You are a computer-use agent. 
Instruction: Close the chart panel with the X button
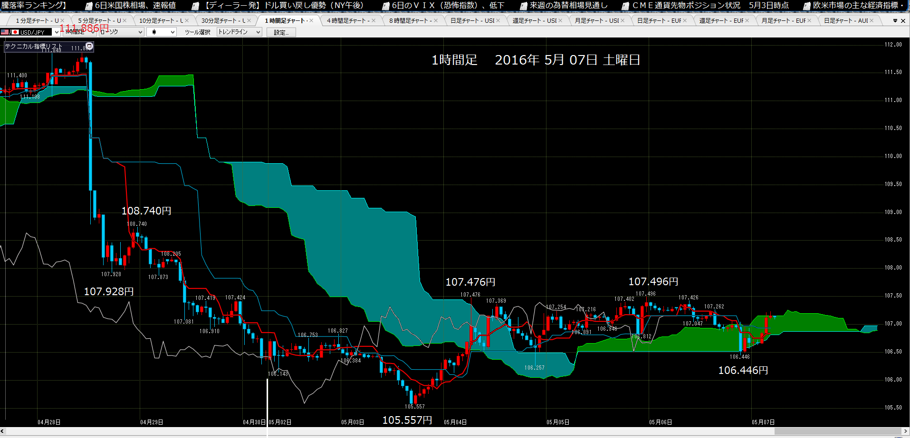coord(903,21)
